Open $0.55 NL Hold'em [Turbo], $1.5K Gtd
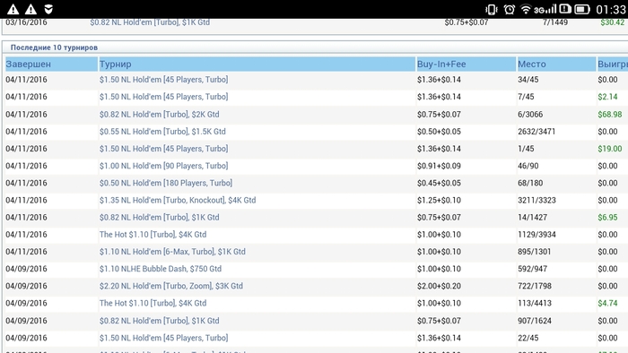The width and height of the screenshot is (628, 353). 162,132
